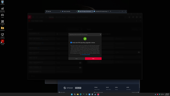Open the Games desktop folder icon

2,16
